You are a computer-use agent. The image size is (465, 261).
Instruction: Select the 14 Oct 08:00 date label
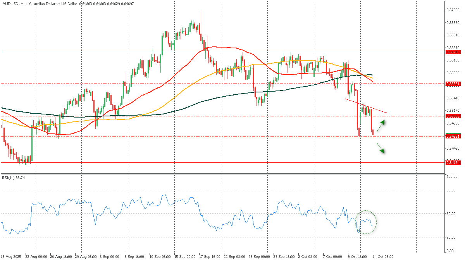click(x=383, y=256)
